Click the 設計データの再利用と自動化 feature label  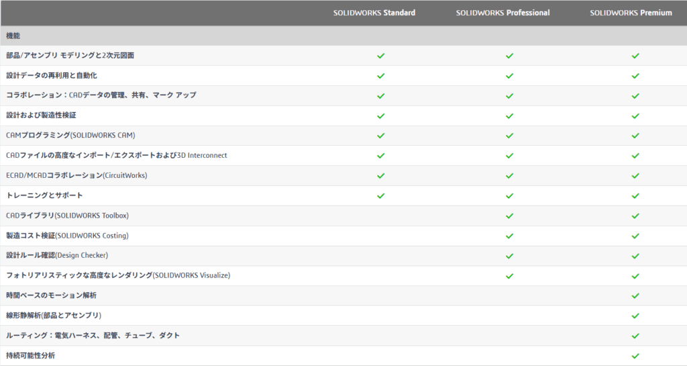point(52,75)
